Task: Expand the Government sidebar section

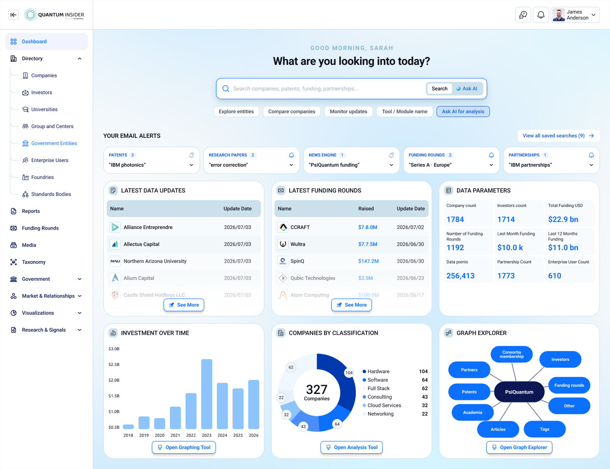Action: point(80,279)
